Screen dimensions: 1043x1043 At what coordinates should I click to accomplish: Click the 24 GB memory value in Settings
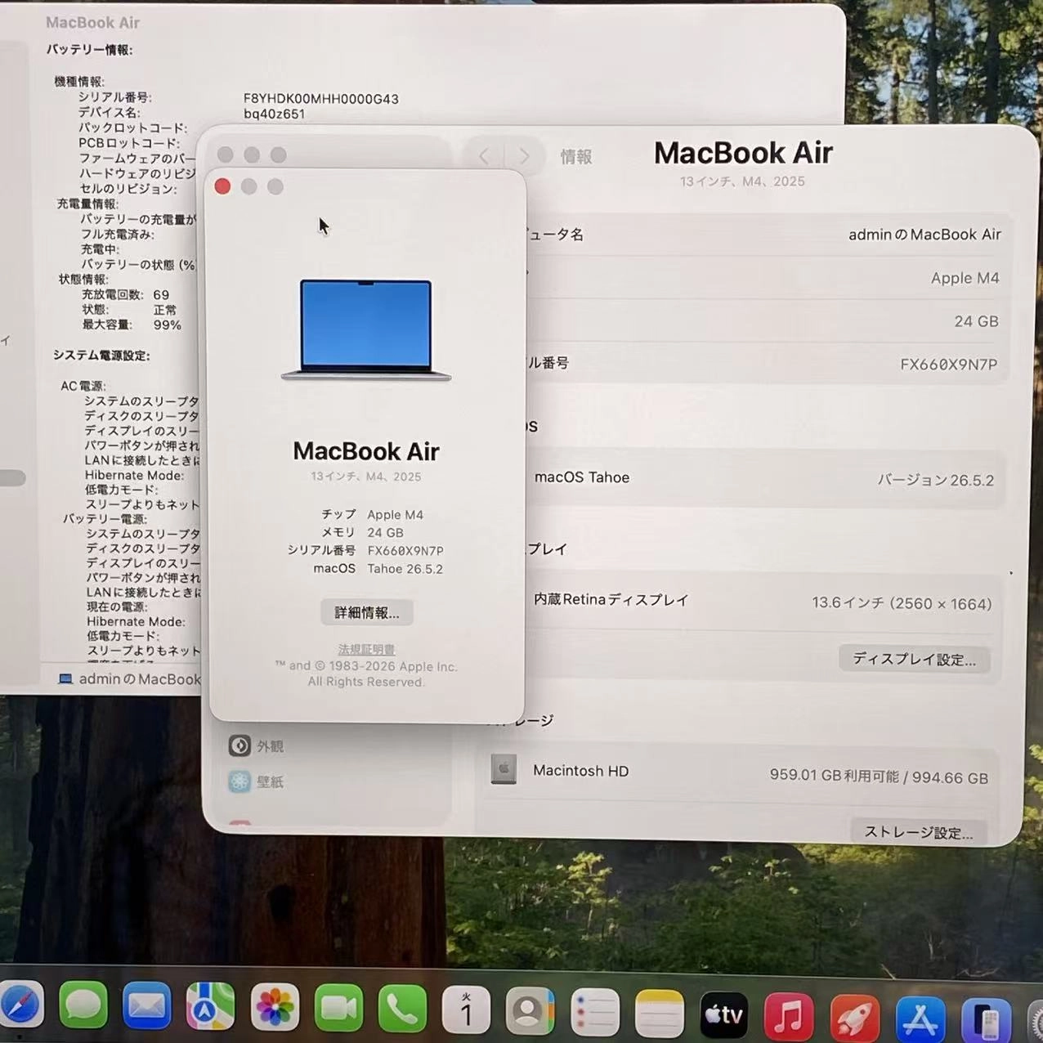coord(976,321)
